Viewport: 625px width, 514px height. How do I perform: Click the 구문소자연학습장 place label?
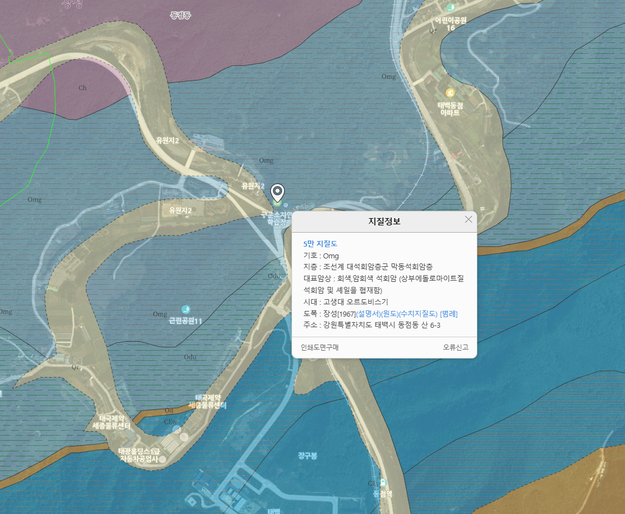tap(276, 218)
